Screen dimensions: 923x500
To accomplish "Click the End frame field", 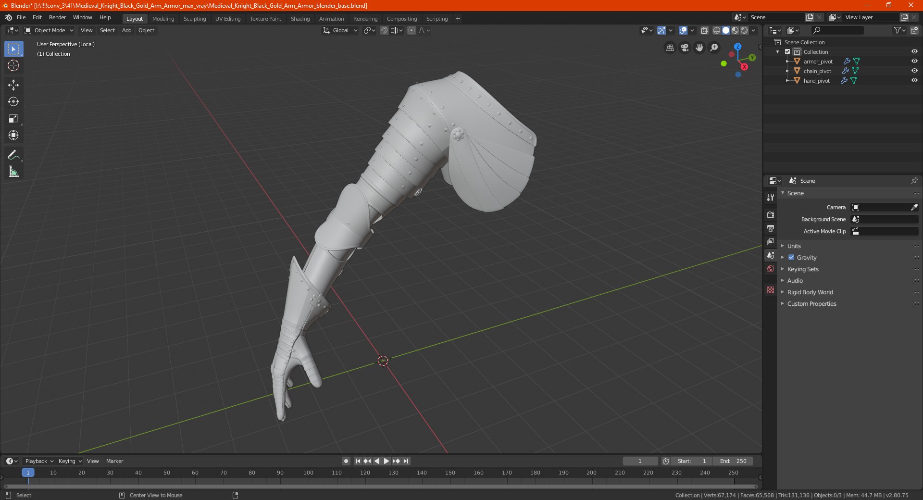I will point(733,461).
